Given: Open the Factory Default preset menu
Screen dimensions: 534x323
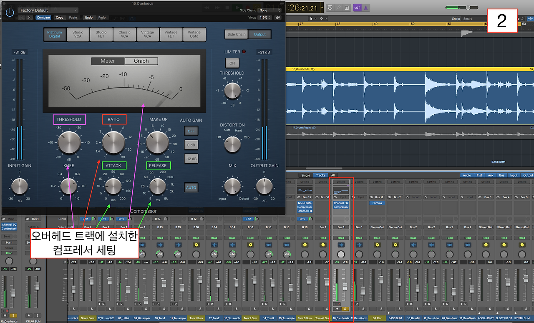Looking at the screenshot, I should point(48,10).
